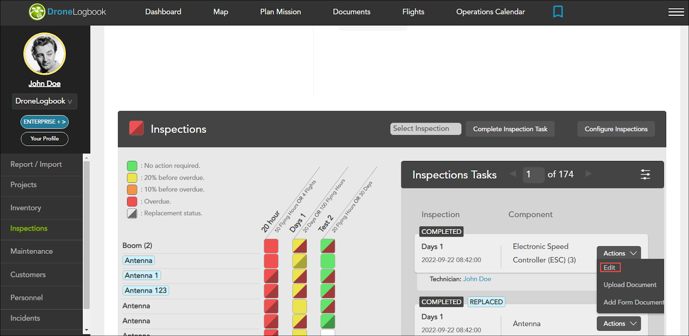Viewport: 689px width, 336px height.
Task: Click Antenna tag row 20 hour red square
Action: (271, 261)
